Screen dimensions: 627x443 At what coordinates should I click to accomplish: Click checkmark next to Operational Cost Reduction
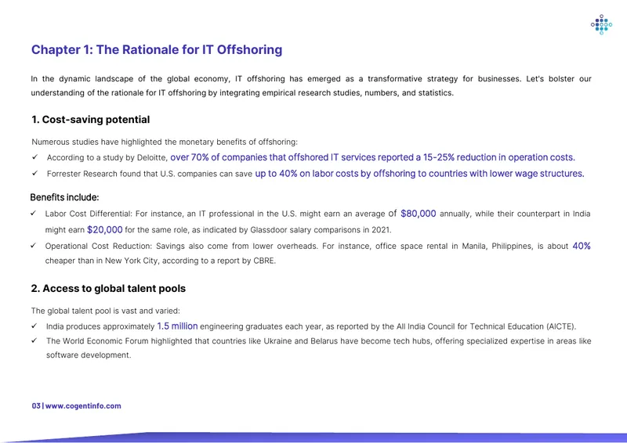33,246
